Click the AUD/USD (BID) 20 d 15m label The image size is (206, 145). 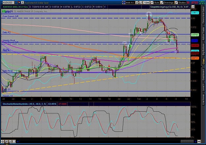(x=15, y=7)
